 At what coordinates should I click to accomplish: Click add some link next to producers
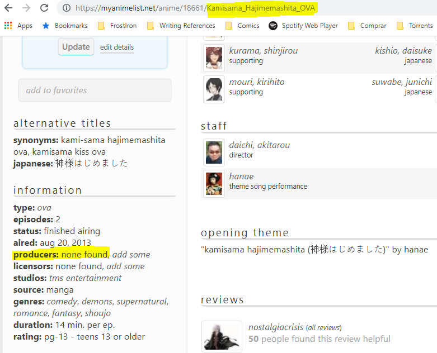131,255
